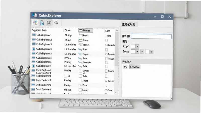Tick the checkbox beside "tlr"
Screen dimensions: 201x113
tap(66, 76)
